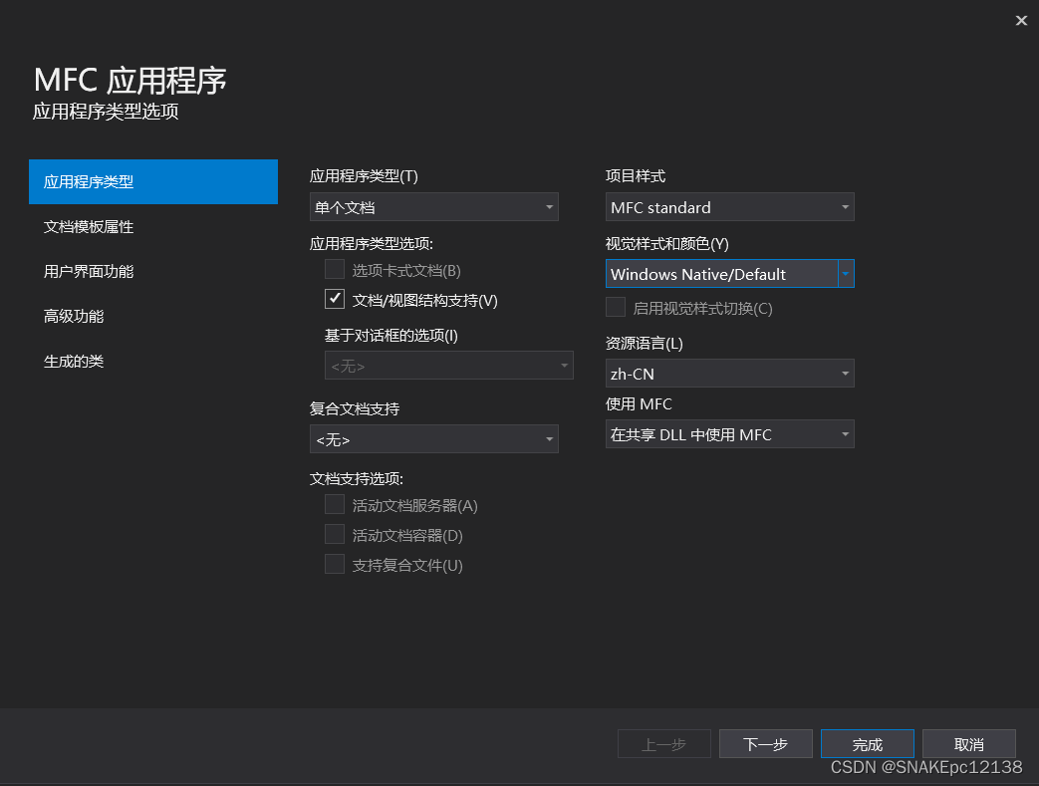Go to the 生成的类 page
This screenshot has width=1039, height=786.
coord(75,361)
